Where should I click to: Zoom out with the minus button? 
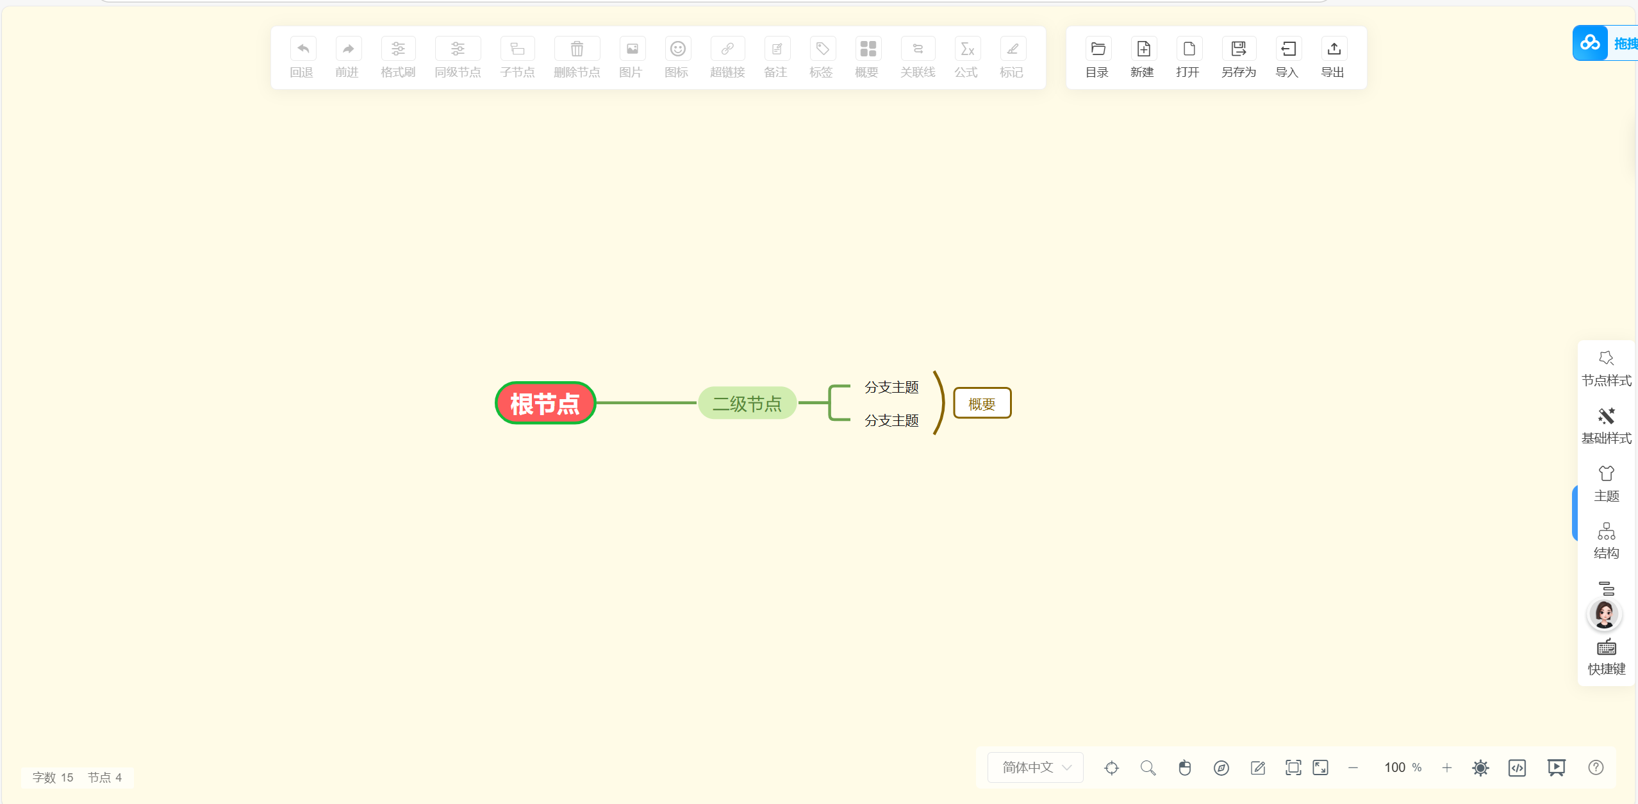(x=1353, y=767)
